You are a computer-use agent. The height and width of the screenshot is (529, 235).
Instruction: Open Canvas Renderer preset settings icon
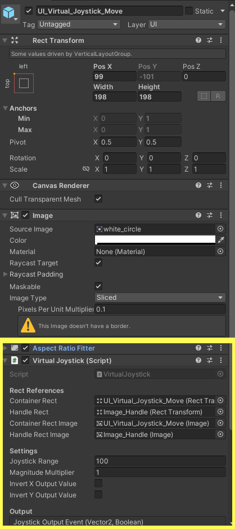(210, 185)
